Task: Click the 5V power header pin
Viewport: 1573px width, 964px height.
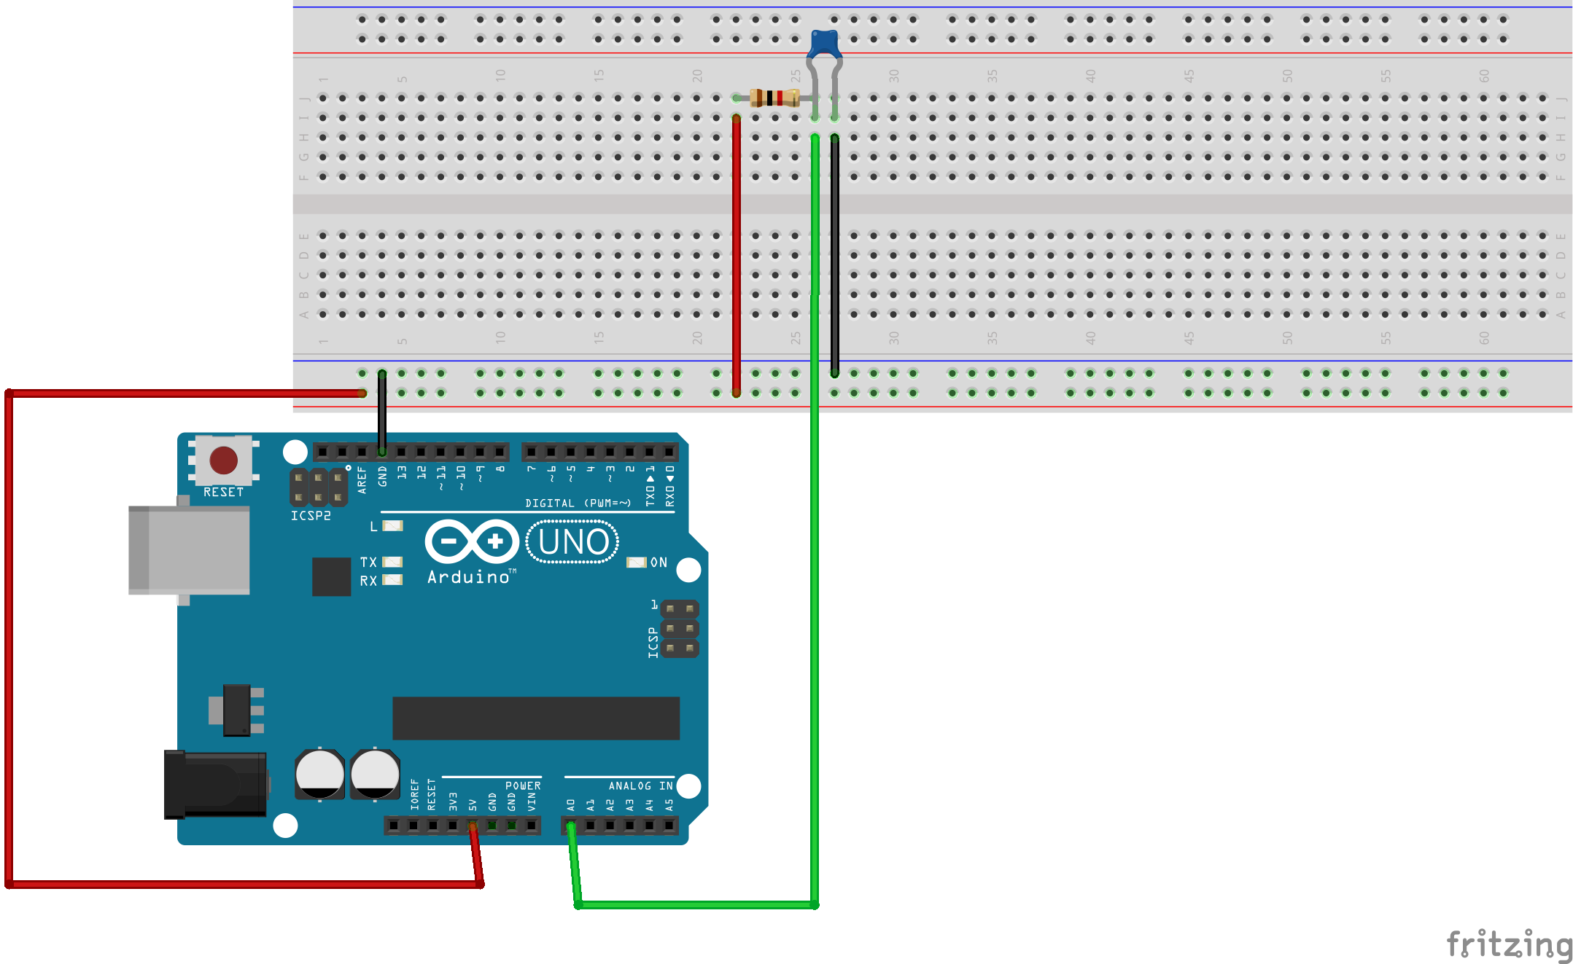Action: 473,826
